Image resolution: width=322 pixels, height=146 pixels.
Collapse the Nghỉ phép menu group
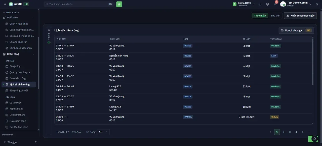pos(34,18)
